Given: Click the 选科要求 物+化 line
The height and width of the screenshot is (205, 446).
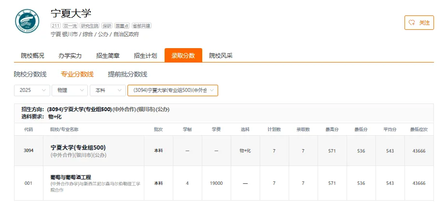Looking at the screenshot, I should pos(42,116).
